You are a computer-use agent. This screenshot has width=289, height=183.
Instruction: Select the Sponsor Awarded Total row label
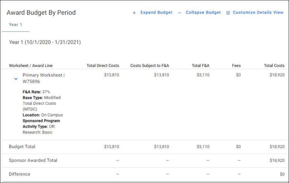tap(33, 160)
